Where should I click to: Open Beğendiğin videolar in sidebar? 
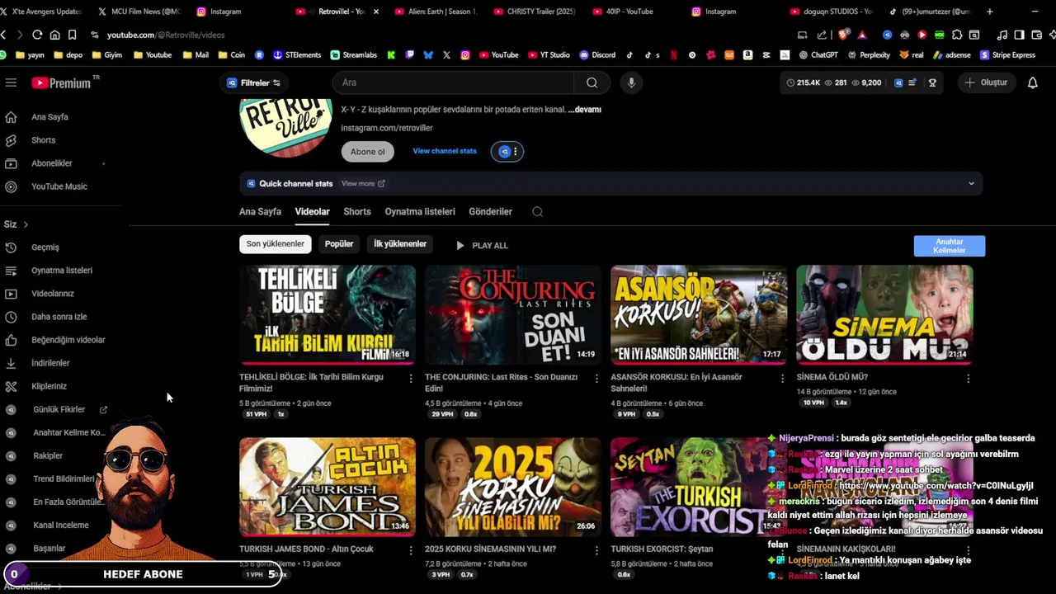coord(68,340)
